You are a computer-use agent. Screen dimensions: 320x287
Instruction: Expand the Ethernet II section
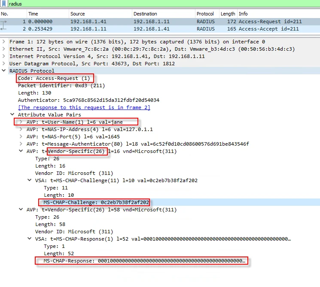[x=4, y=49]
